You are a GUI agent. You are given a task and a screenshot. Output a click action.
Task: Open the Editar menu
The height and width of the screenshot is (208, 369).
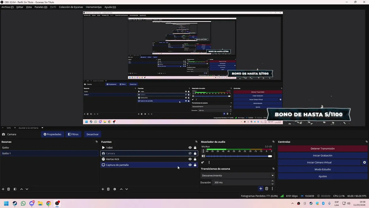20,7
